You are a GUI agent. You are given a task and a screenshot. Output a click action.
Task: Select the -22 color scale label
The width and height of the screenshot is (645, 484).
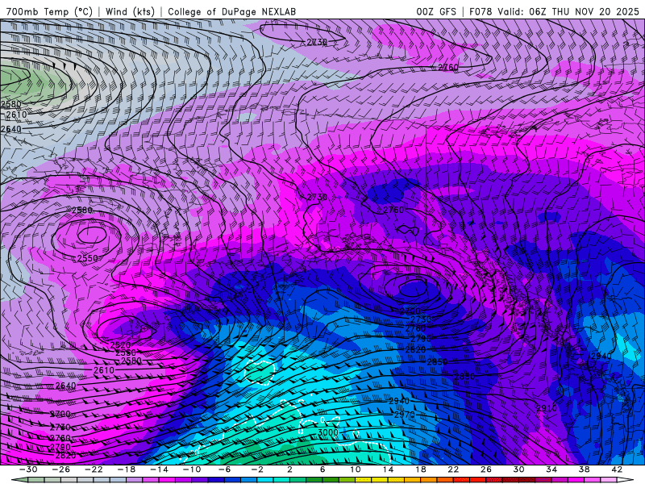pyautogui.click(x=94, y=469)
